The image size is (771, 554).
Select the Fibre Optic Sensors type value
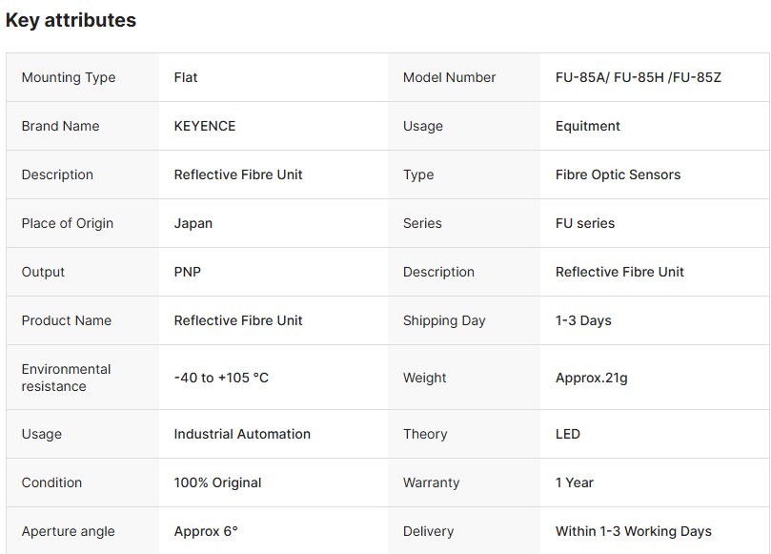pyautogui.click(x=618, y=174)
